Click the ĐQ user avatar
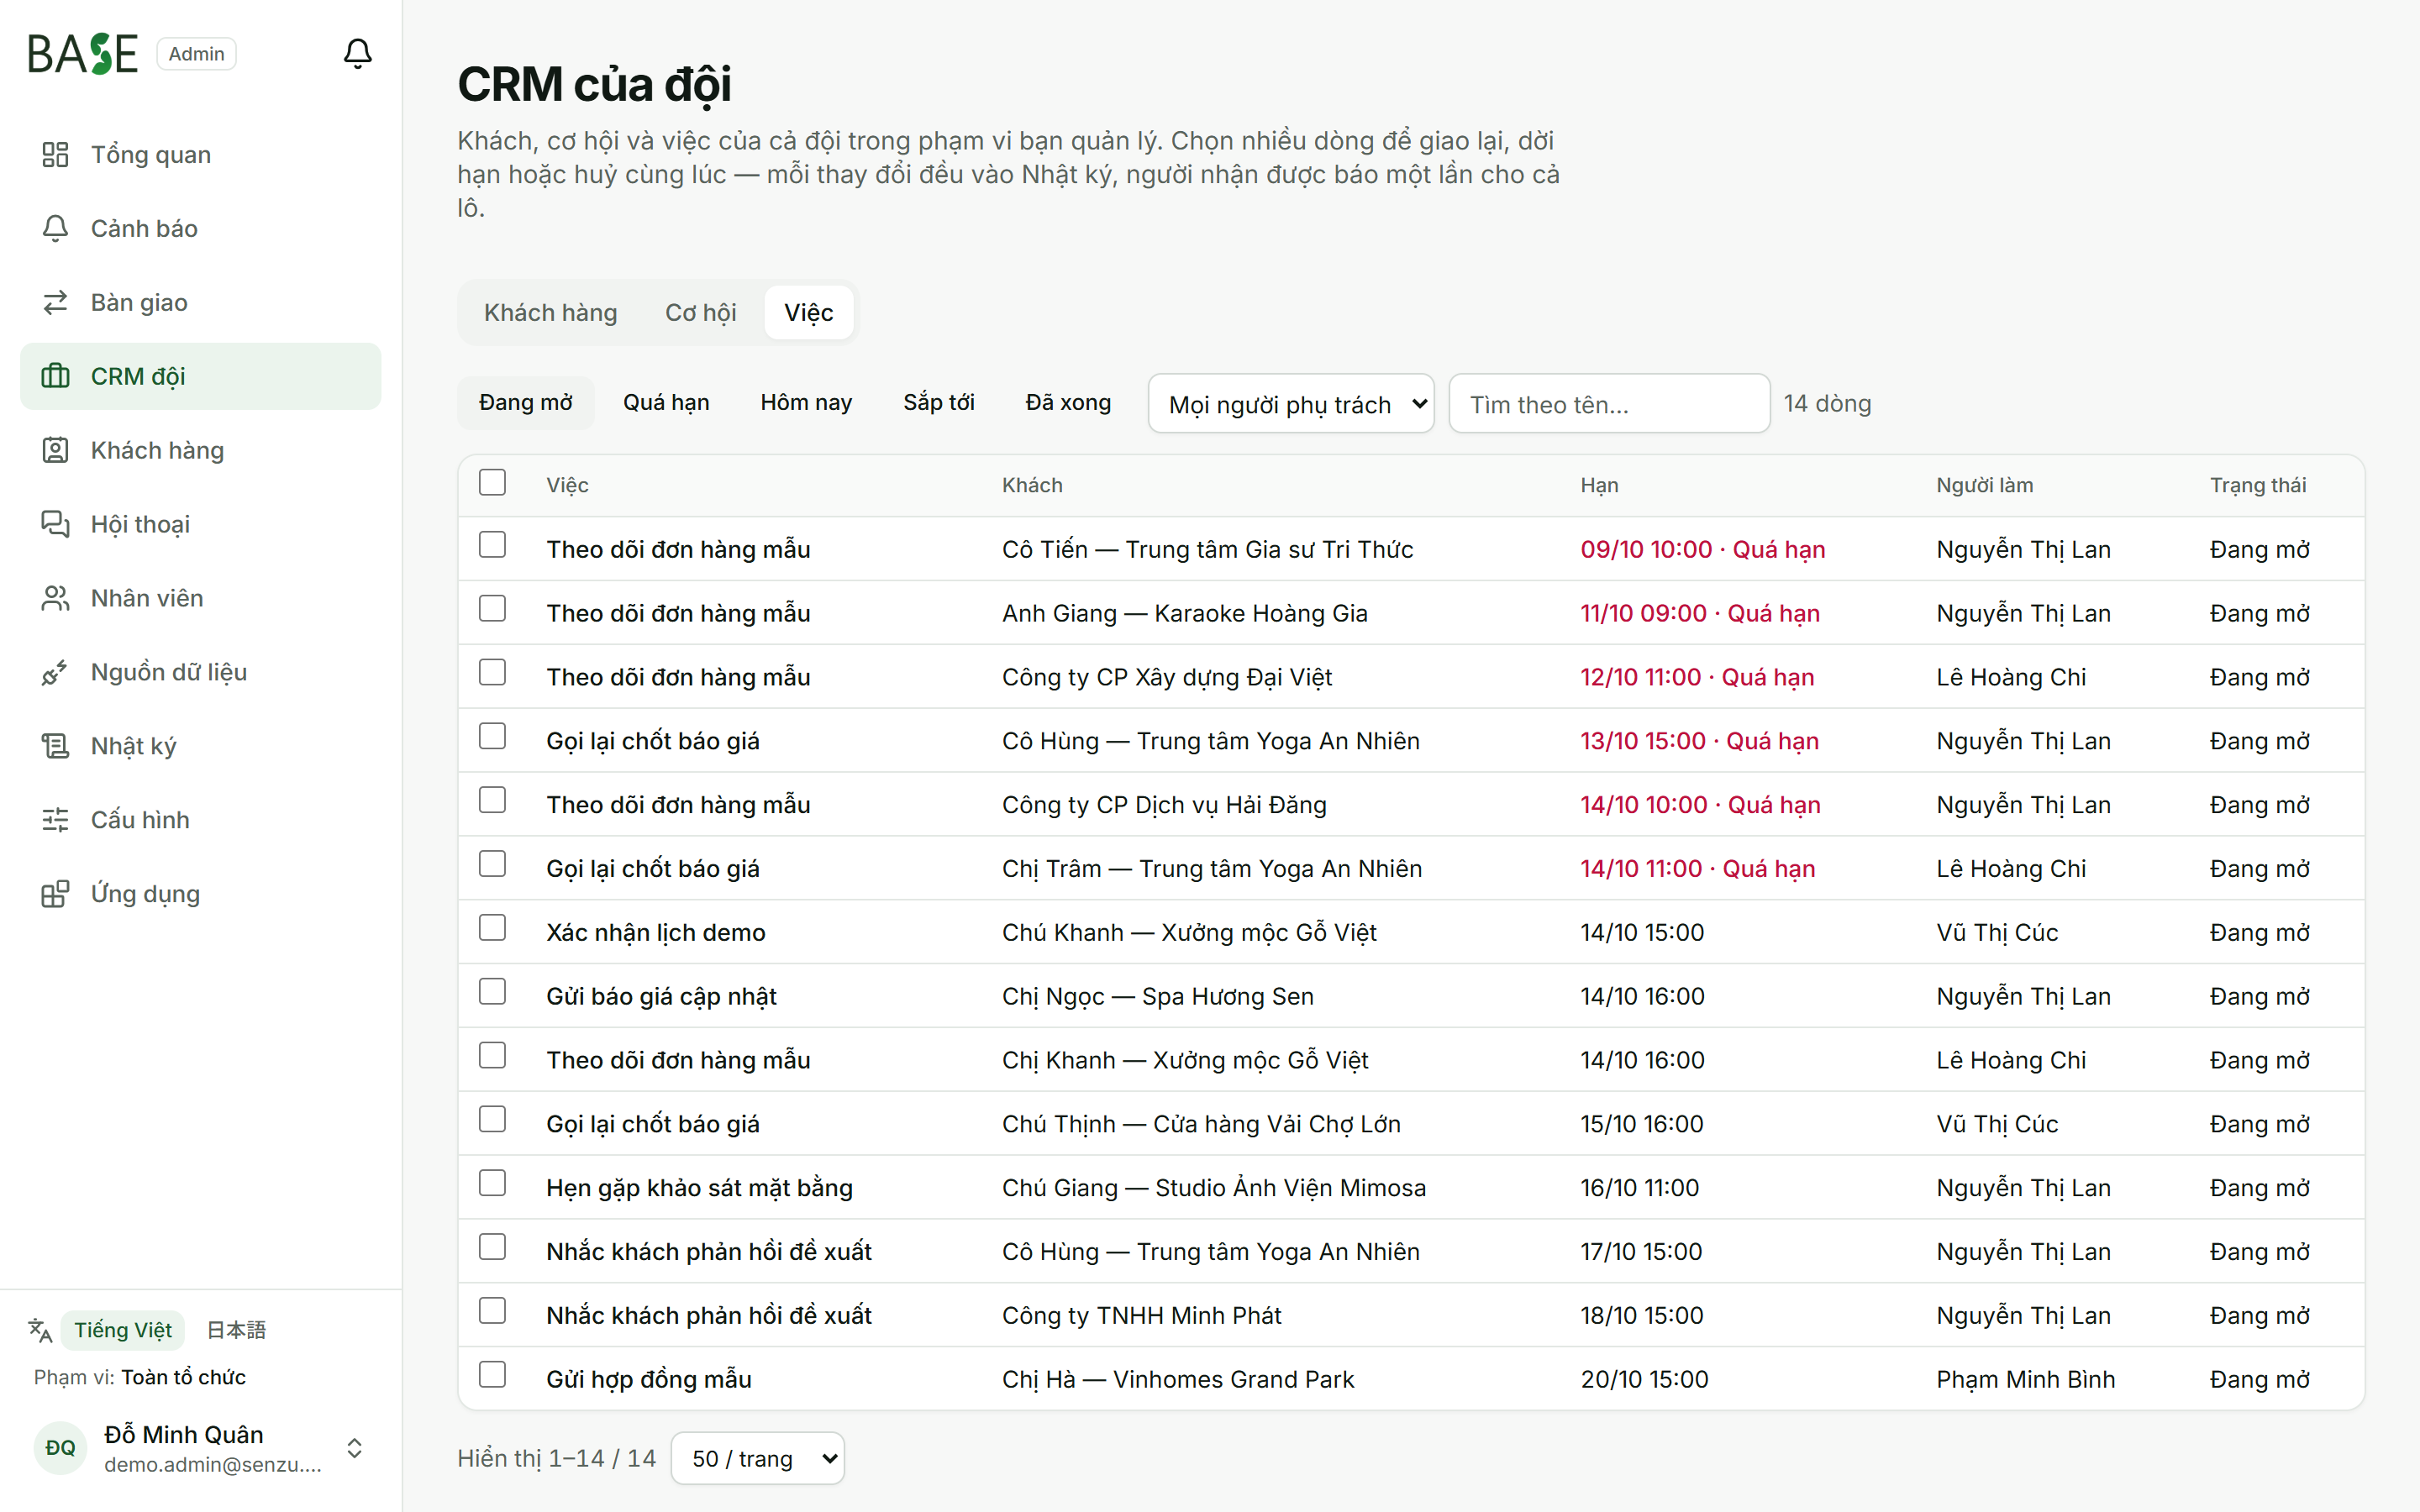This screenshot has height=1512, width=2420. click(60, 1448)
